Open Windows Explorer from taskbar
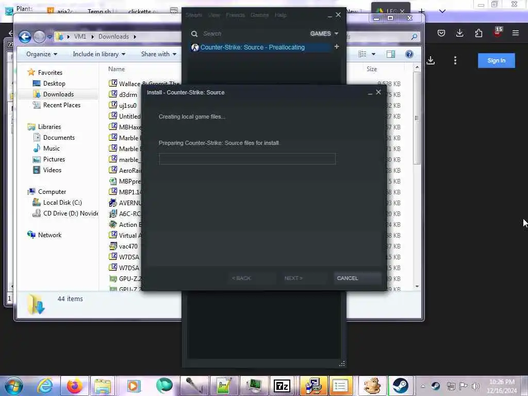Image resolution: width=528 pixels, height=396 pixels. pyautogui.click(x=103, y=386)
